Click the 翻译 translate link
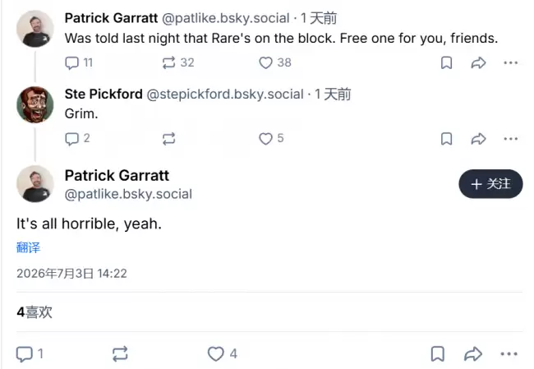Image resolution: width=534 pixels, height=369 pixels. (28, 247)
